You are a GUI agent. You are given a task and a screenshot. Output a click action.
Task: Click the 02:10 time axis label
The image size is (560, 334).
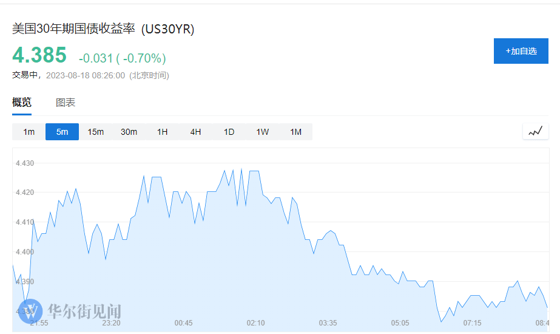pyautogui.click(x=256, y=323)
